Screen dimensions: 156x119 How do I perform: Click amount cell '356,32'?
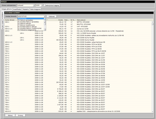click(61, 56)
